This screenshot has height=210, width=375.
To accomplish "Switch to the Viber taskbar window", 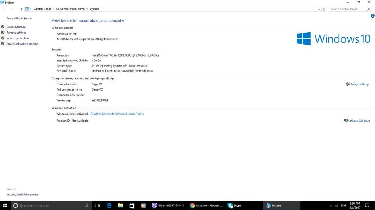I will pos(168,206).
